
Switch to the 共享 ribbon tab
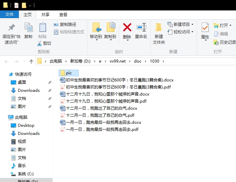click(45, 15)
